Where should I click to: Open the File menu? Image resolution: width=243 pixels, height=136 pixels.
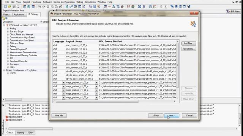(x=7, y=2)
